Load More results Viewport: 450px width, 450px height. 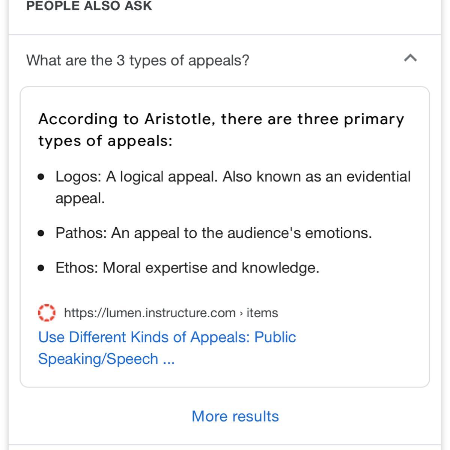235,416
